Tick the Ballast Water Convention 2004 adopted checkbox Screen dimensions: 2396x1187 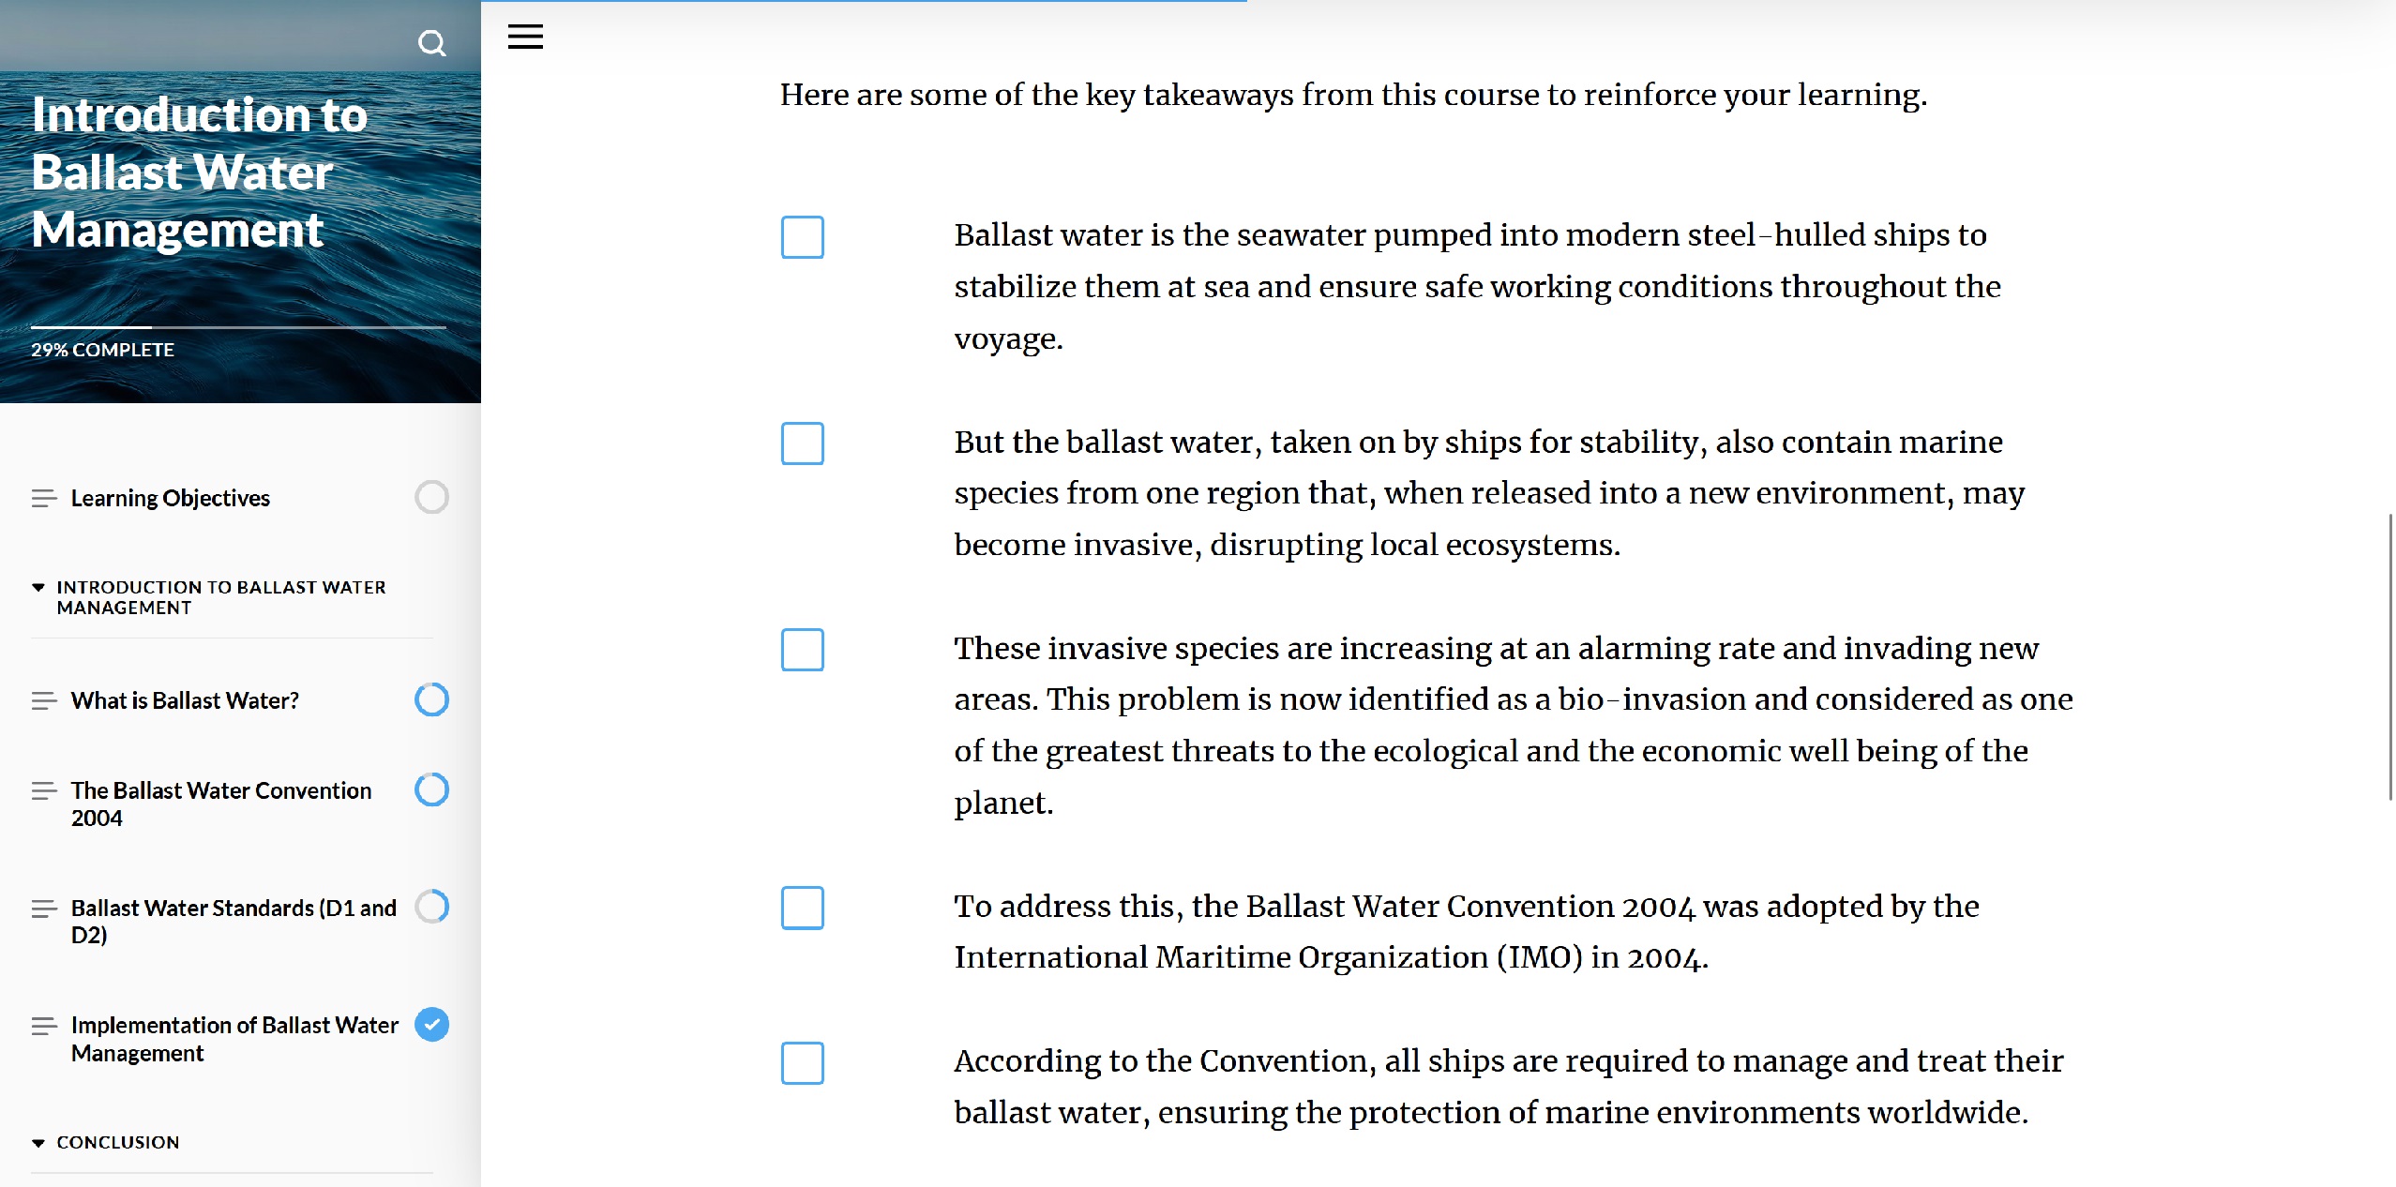click(802, 908)
